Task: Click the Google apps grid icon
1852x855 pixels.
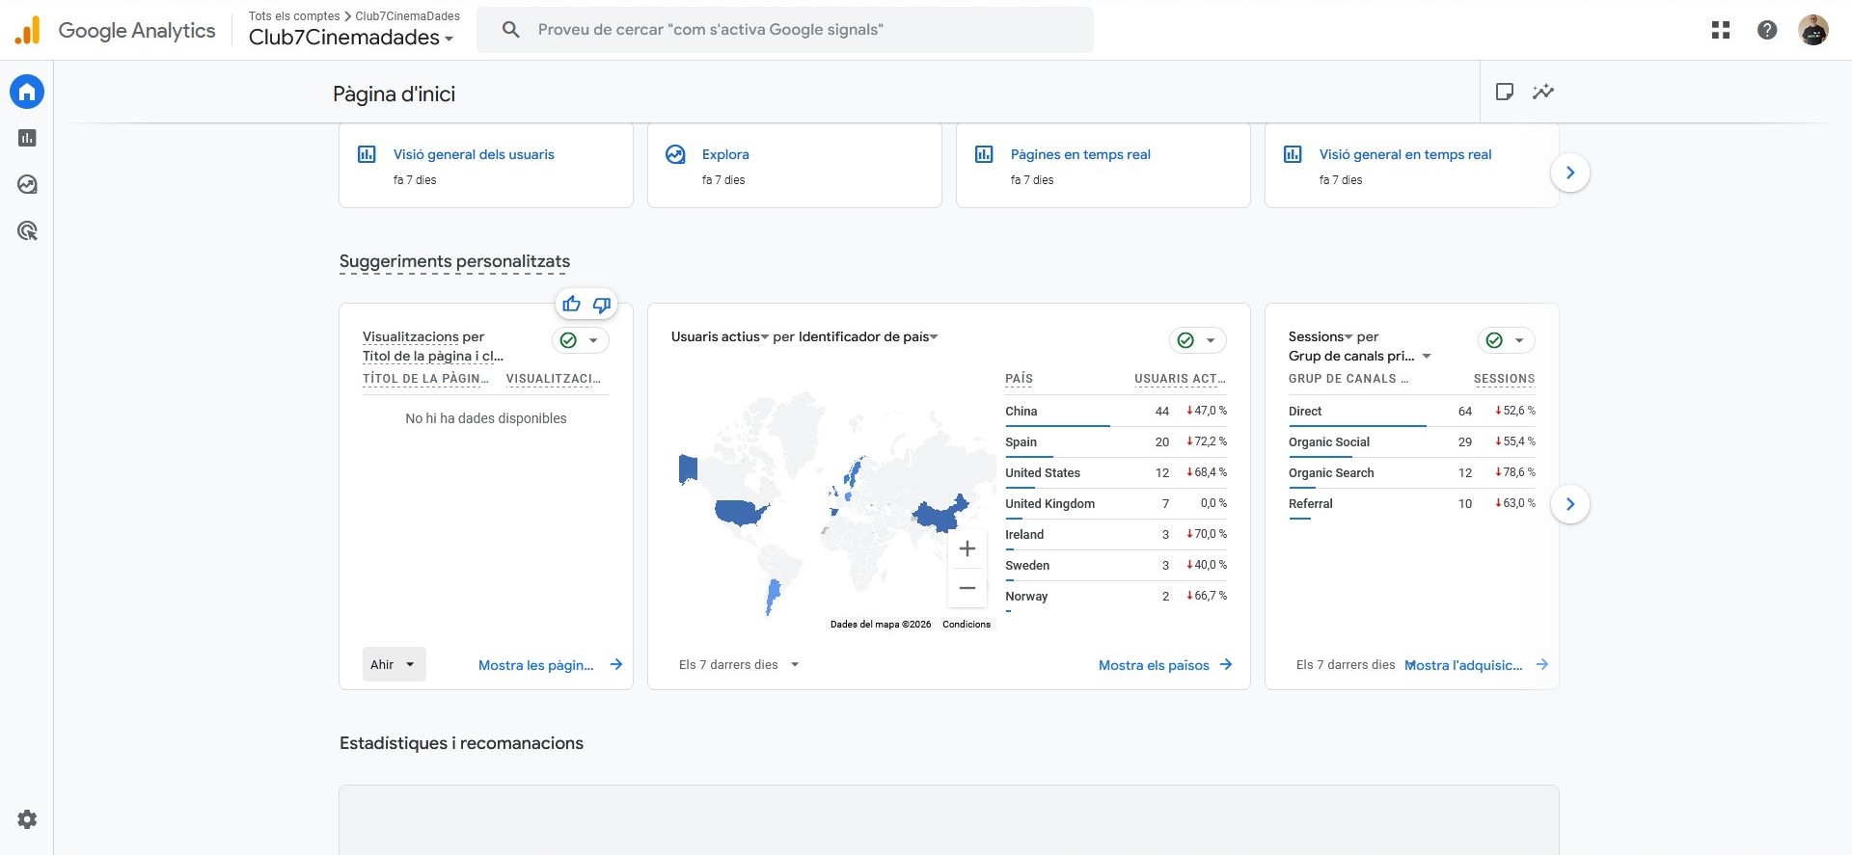Action: click(1721, 30)
